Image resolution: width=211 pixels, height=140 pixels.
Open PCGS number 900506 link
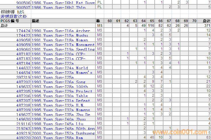23,3
